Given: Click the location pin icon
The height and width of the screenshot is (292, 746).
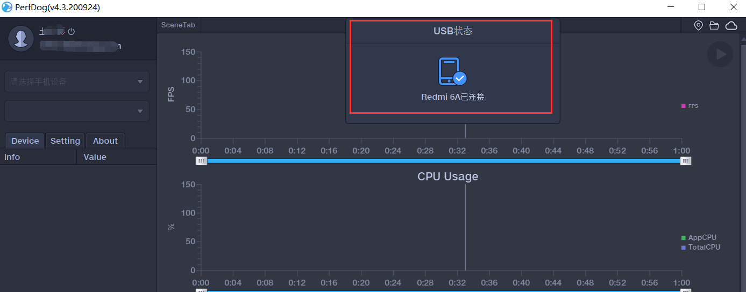Looking at the screenshot, I should 698,25.
